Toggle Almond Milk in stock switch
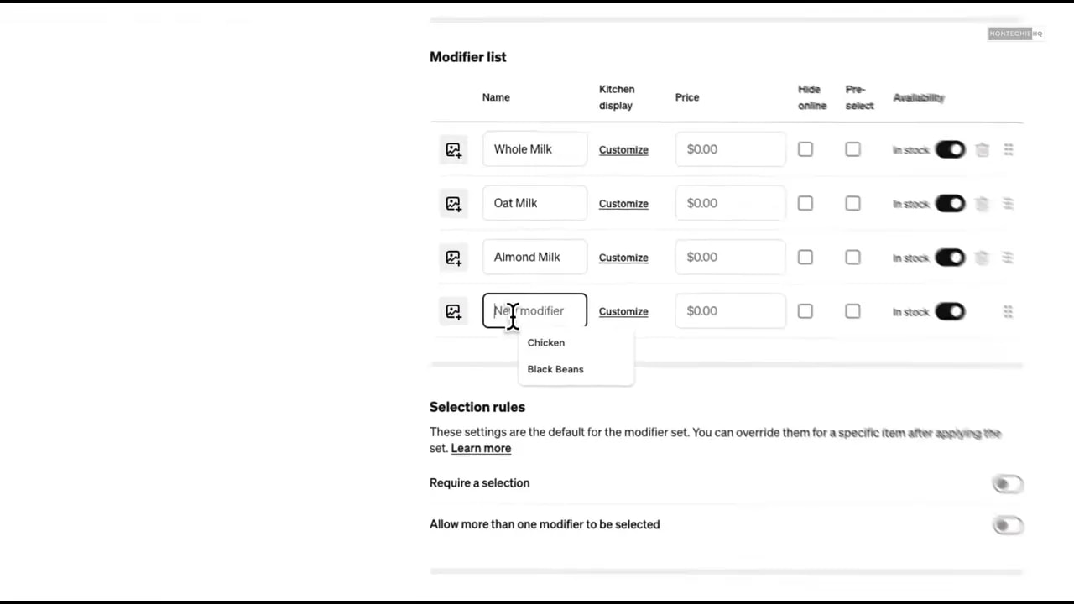Image resolution: width=1074 pixels, height=604 pixels. [x=951, y=258]
